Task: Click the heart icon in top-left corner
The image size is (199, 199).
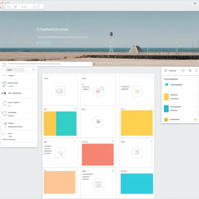Action: [x=2, y=8]
